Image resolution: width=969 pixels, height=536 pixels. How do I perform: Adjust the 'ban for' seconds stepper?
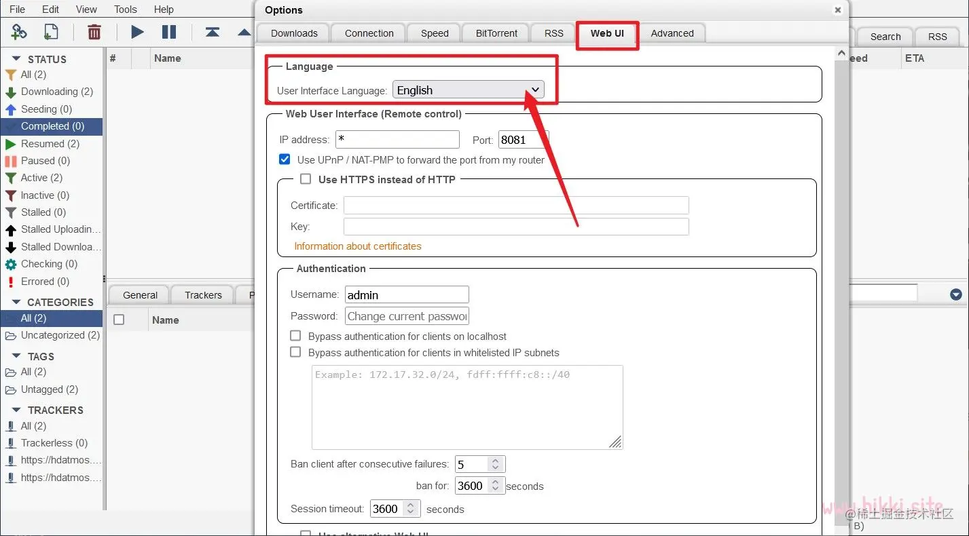496,486
